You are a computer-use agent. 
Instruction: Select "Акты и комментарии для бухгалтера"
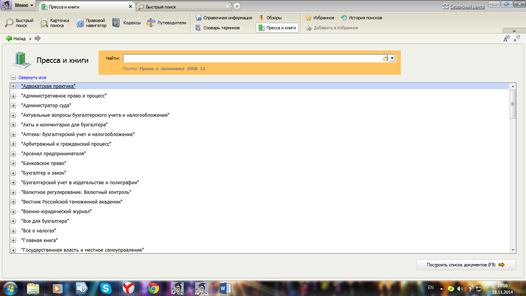pos(64,125)
